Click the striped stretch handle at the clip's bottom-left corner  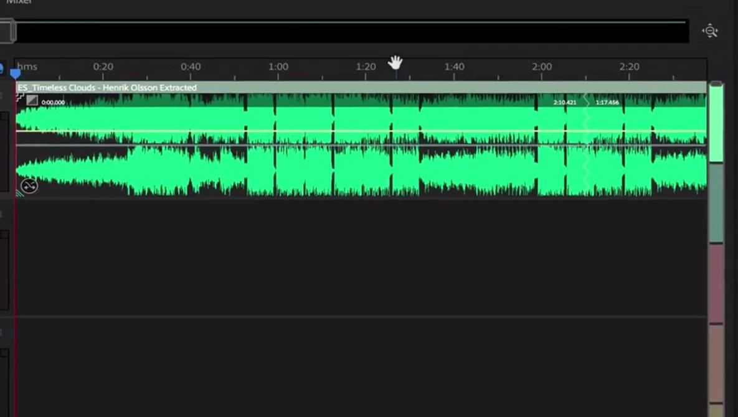(20, 193)
